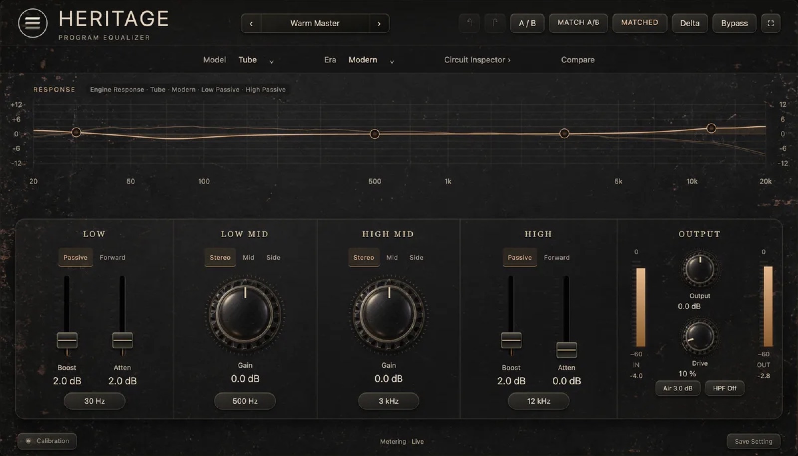
Task: Click the High Atten slider handle
Action: click(x=567, y=350)
